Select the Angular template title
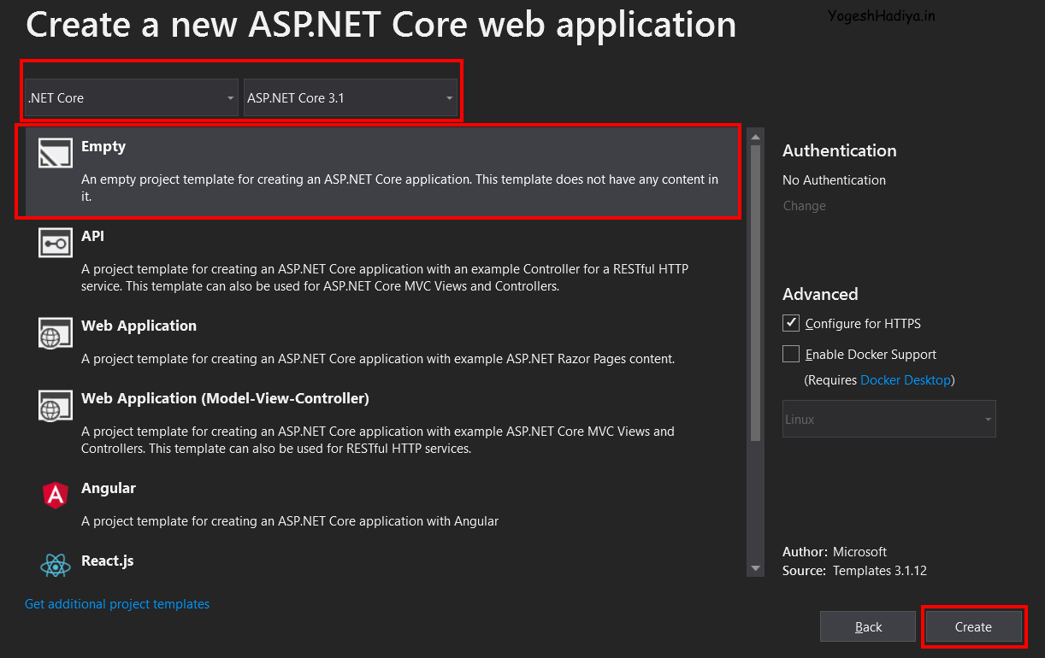Screen dimensions: 1045x658 coord(109,488)
